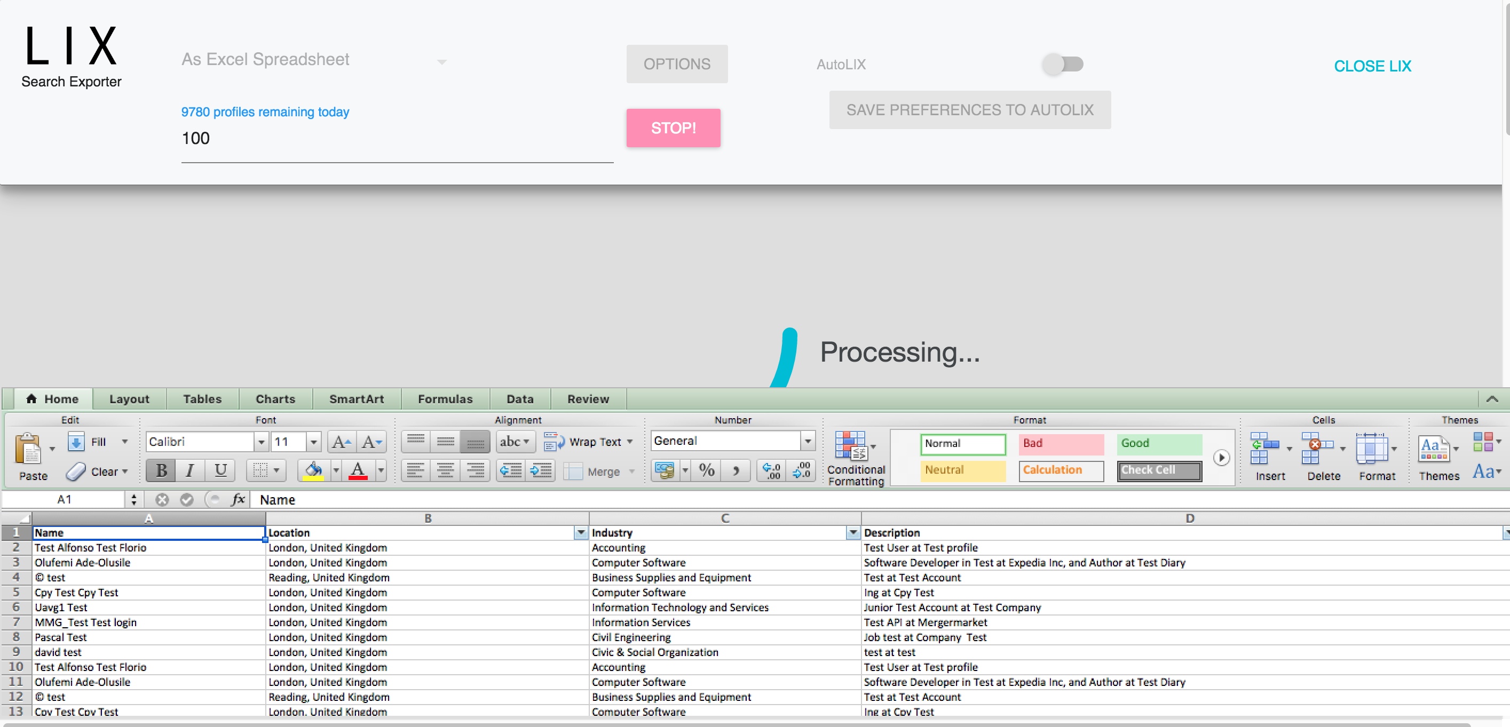The width and height of the screenshot is (1510, 727).
Task: Open the General number format dropdown
Action: coord(808,441)
